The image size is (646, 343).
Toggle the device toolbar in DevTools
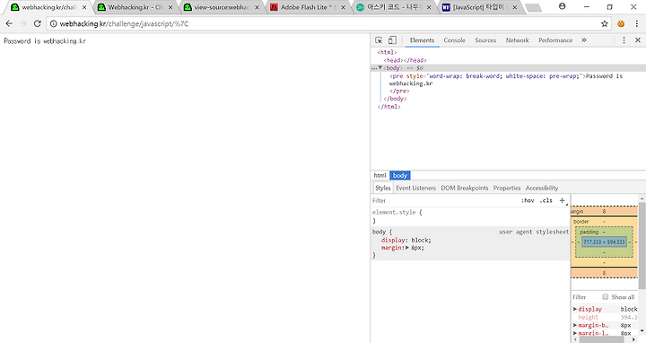[392, 40]
